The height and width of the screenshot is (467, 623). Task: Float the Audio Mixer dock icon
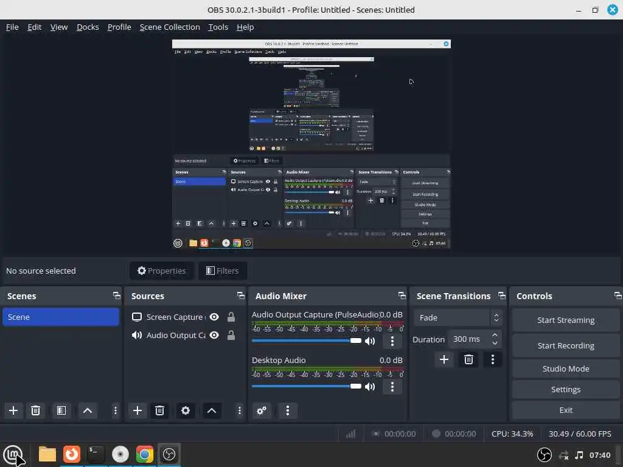402,296
